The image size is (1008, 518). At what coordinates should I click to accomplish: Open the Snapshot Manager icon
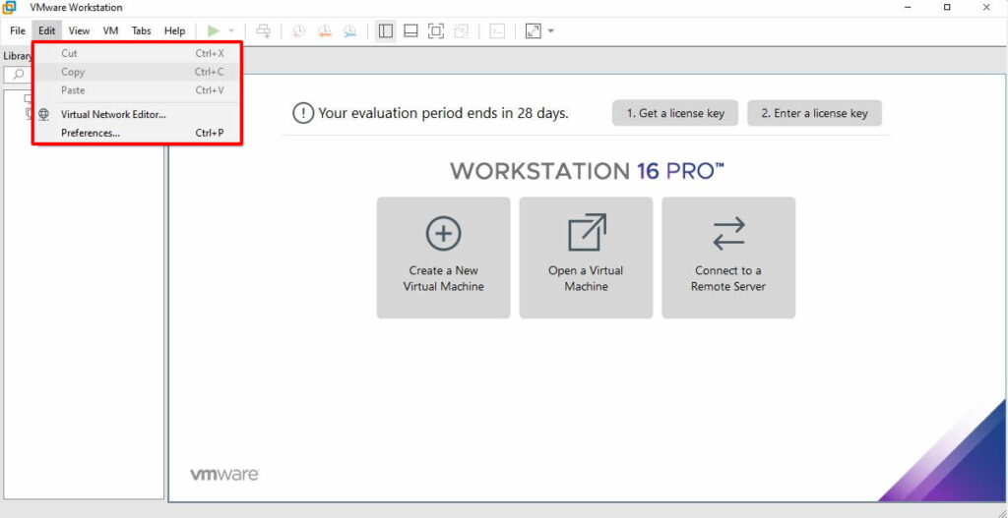coord(349,30)
